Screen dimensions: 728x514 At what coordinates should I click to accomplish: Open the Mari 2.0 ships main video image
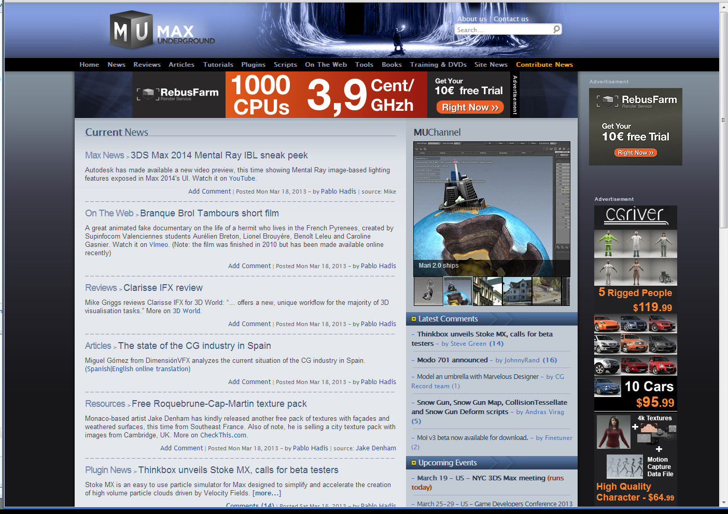coord(492,207)
